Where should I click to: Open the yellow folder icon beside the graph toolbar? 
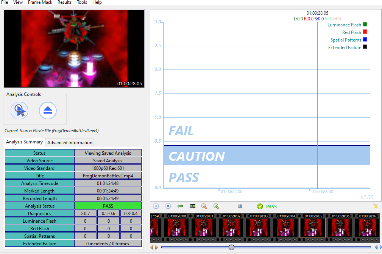pos(376,206)
